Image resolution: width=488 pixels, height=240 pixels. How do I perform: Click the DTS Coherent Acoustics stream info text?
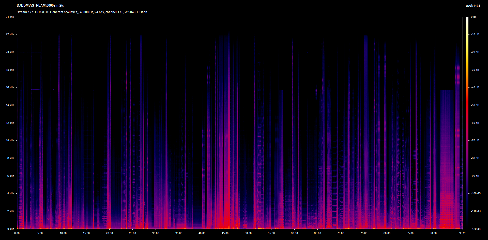(82, 12)
